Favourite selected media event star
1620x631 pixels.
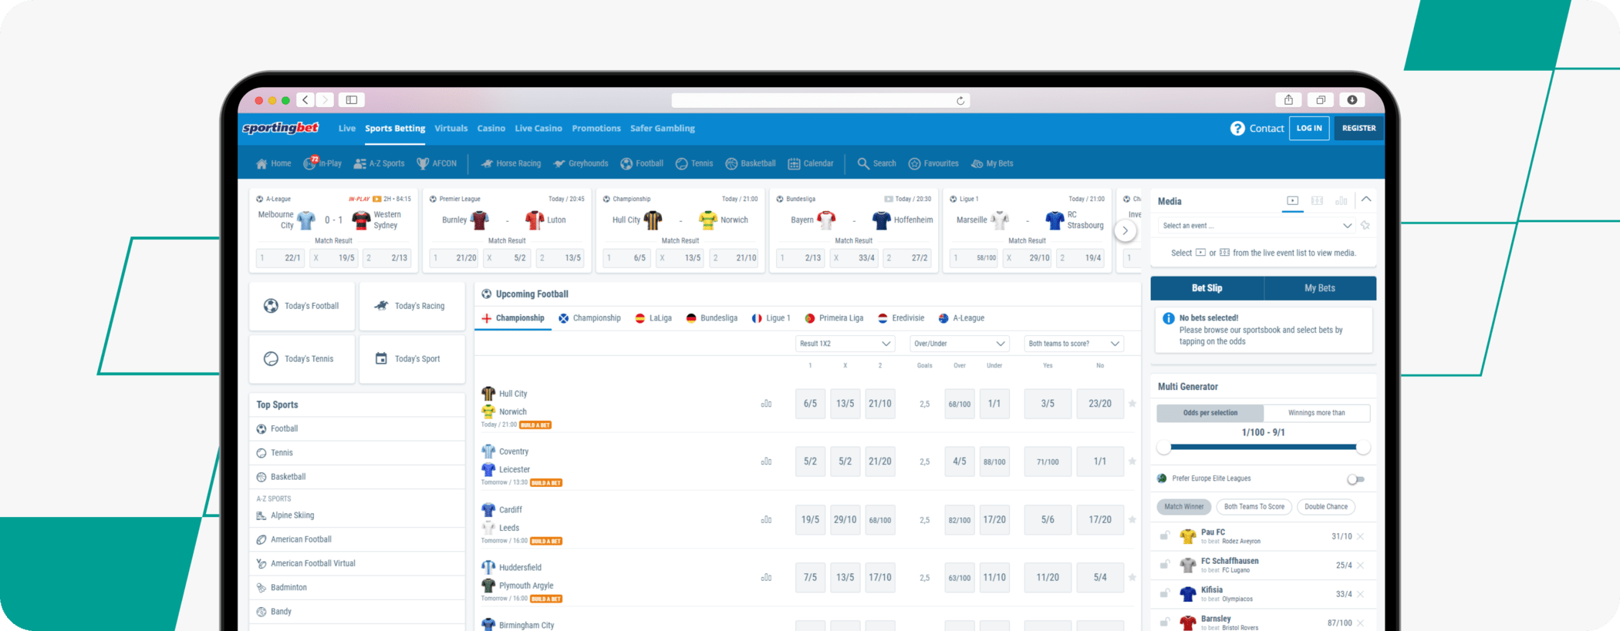pos(1365,226)
